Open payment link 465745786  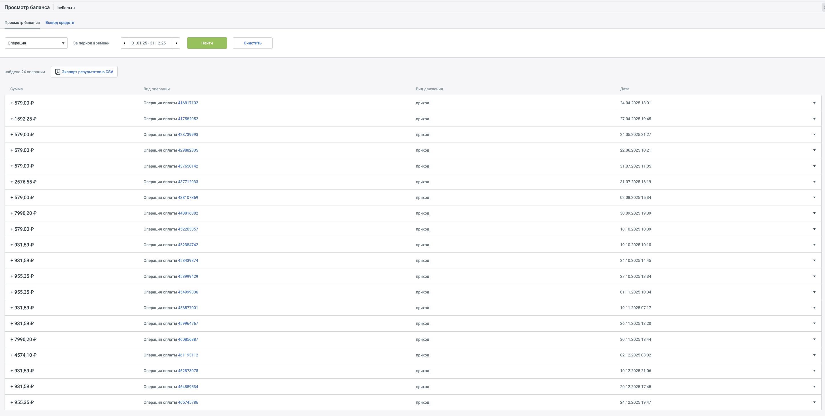point(188,402)
